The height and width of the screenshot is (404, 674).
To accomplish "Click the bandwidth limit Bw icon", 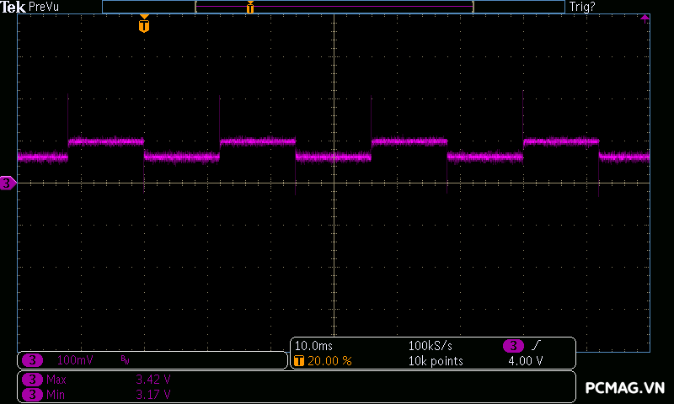I will point(126,360).
